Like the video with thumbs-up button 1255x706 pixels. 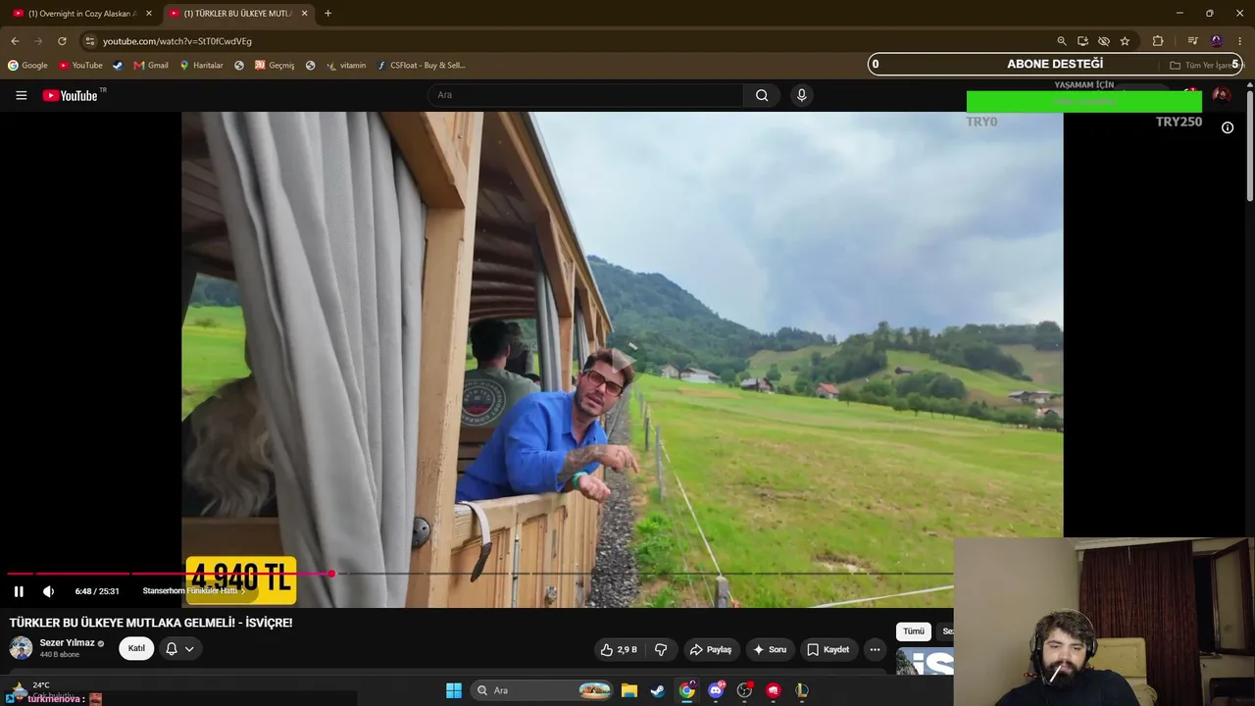pos(621,649)
